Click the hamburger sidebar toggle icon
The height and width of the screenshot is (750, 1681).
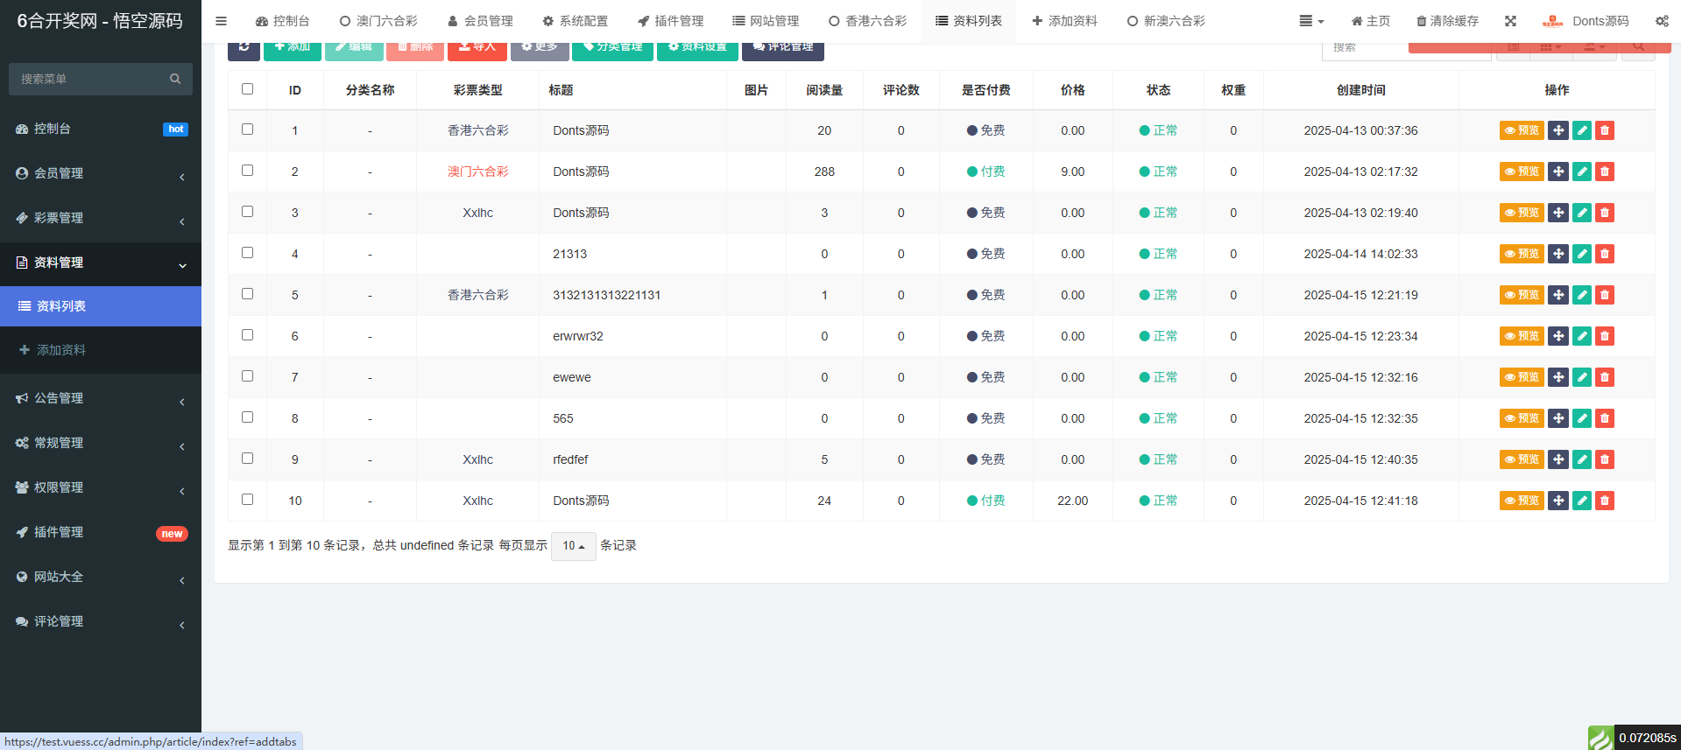tap(221, 21)
